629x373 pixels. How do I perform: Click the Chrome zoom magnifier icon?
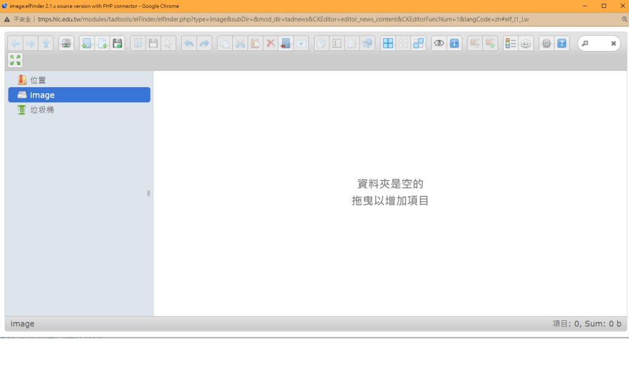tap(625, 19)
